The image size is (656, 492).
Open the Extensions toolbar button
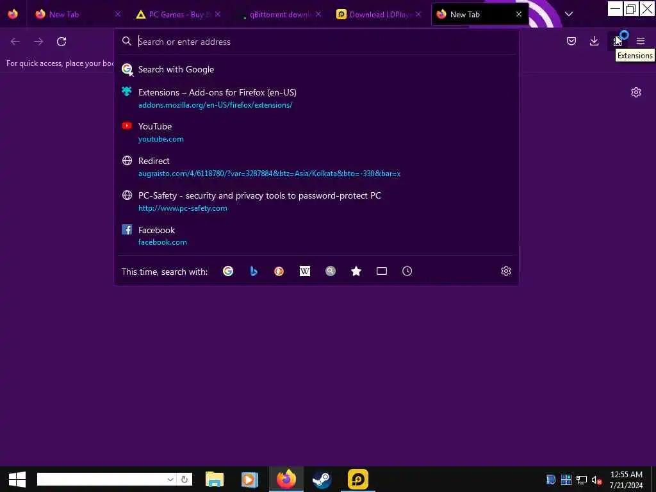tap(618, 41)
